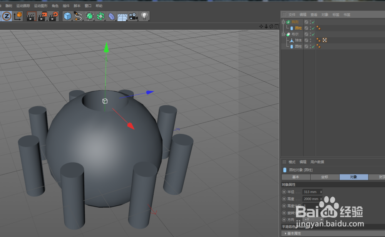
Task: Add a light using the bulb toolbar icon
Action: [144, 16]
